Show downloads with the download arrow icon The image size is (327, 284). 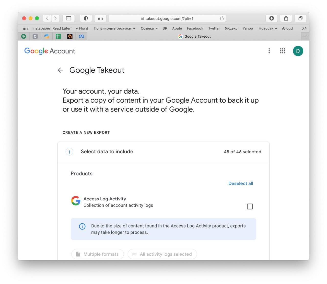tap(272, 18)
